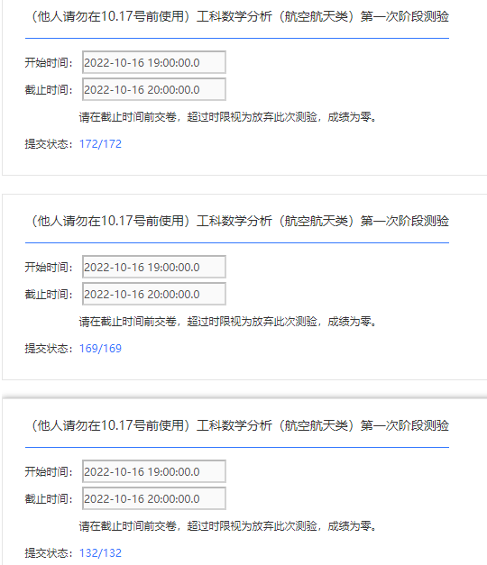Click the 开始时间 label in the first card
The height and width of the screenshot is (565, 487).
pyautogui.click(x=49, y=63)
